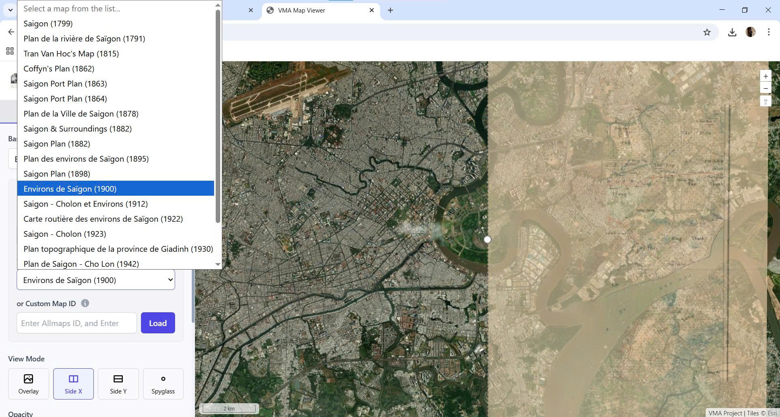Zoom in on the map
This screenshot has width=780, height=417.
click(765, 76)
